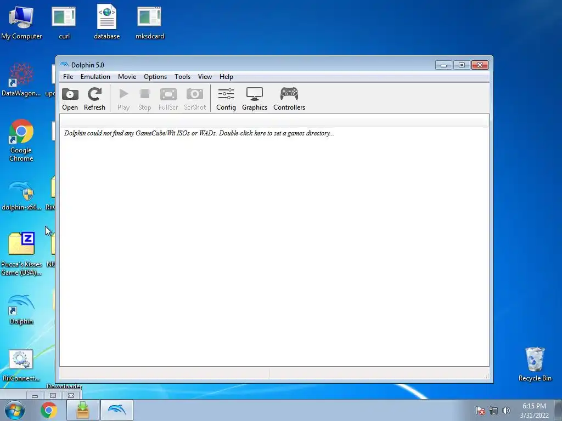
Task: Open the Help menu
Action: 226,77
